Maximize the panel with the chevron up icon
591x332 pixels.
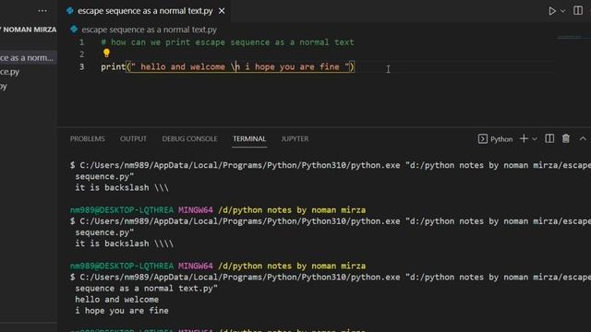click(x=583, y=138)
